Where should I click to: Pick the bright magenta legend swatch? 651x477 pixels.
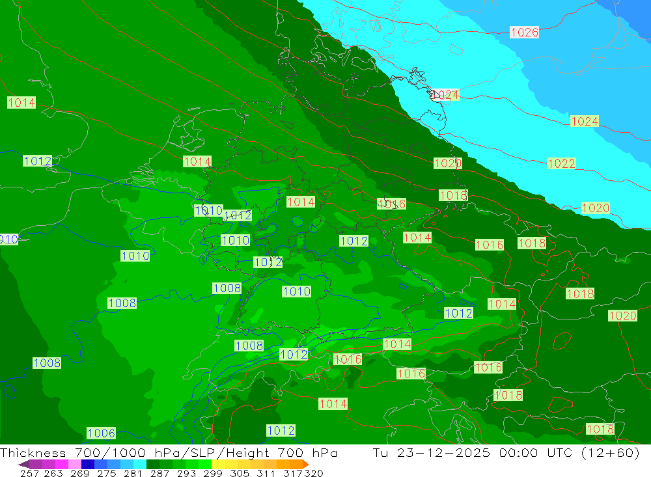click(x=62, y=464)
